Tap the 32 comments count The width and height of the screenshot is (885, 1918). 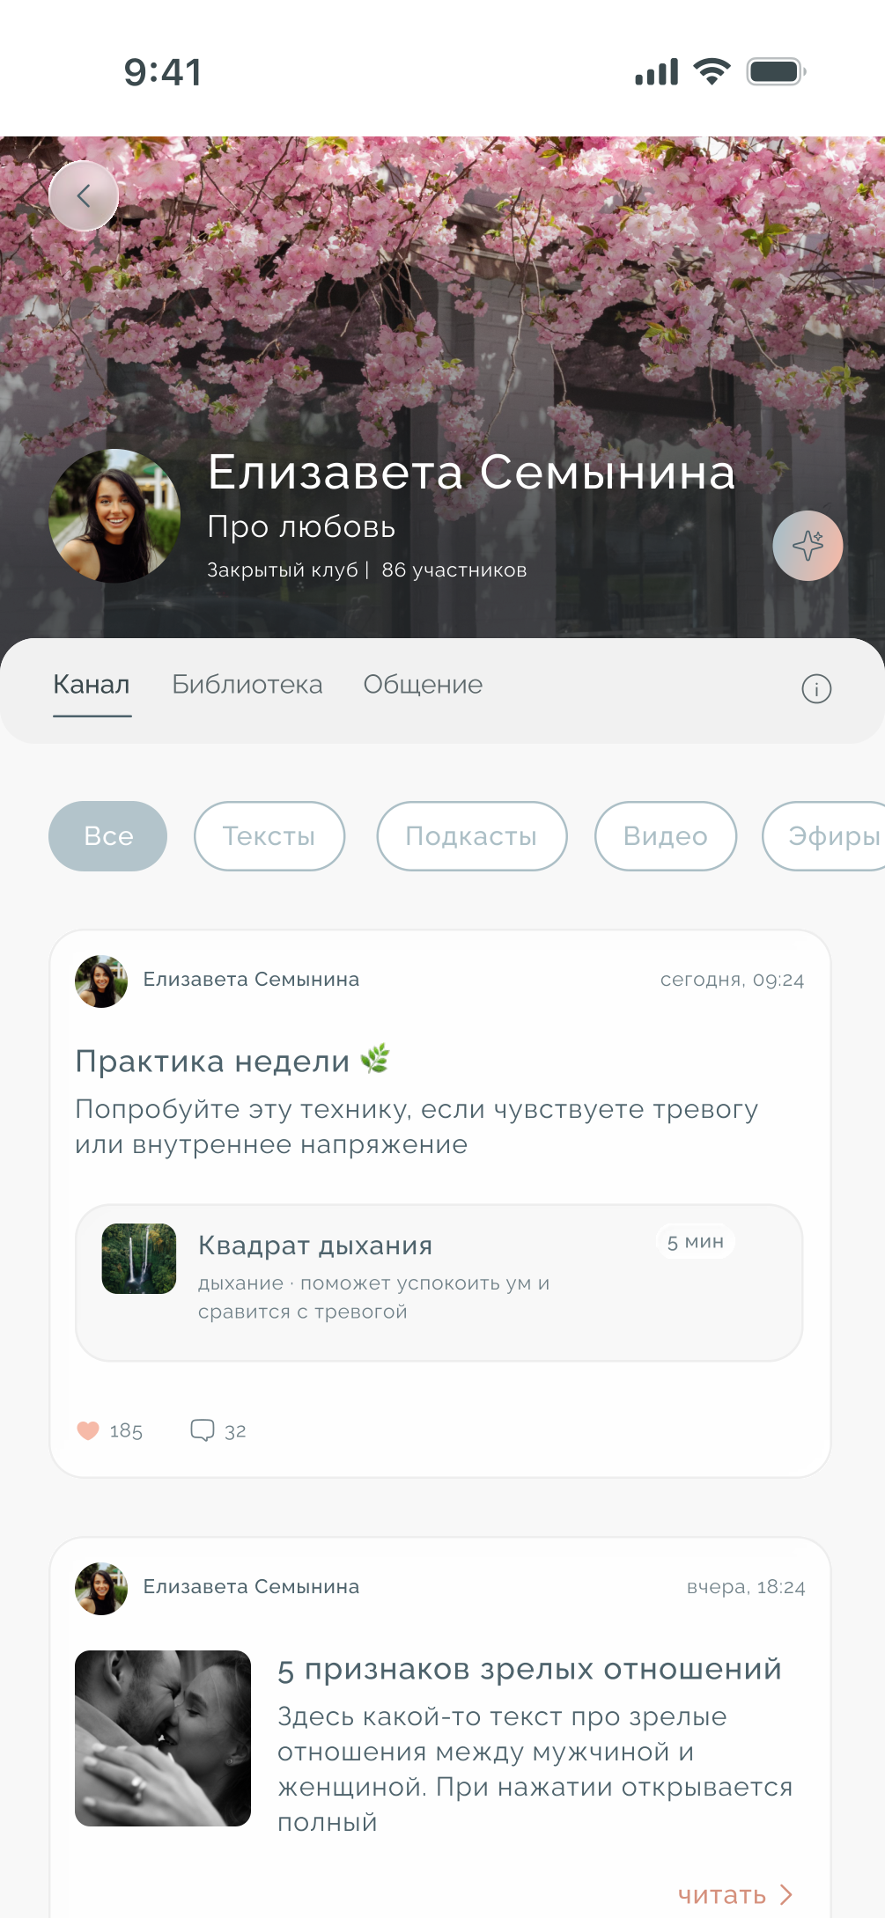(x=235, y=1431)
